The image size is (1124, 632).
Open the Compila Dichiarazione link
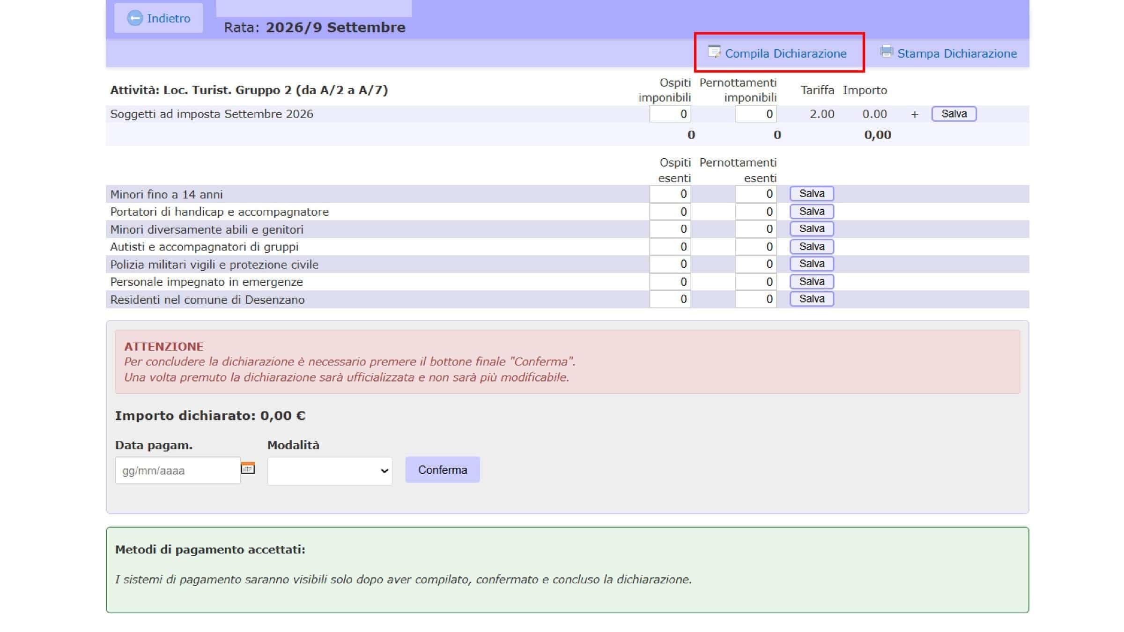tap(785, 53)
